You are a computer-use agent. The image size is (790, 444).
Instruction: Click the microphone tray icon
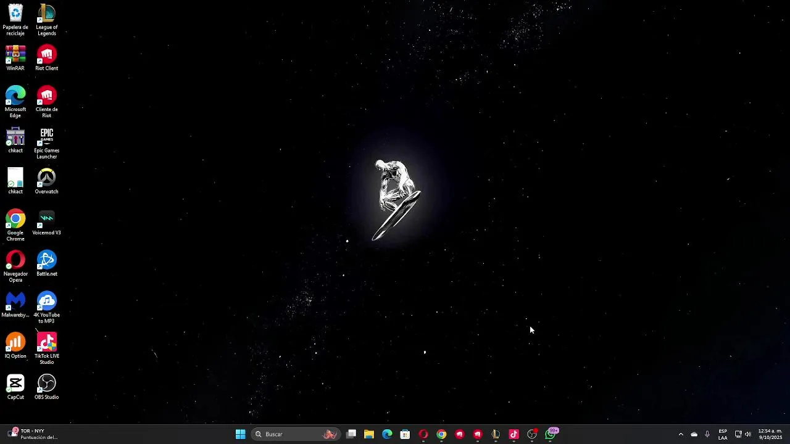(707, 434)
